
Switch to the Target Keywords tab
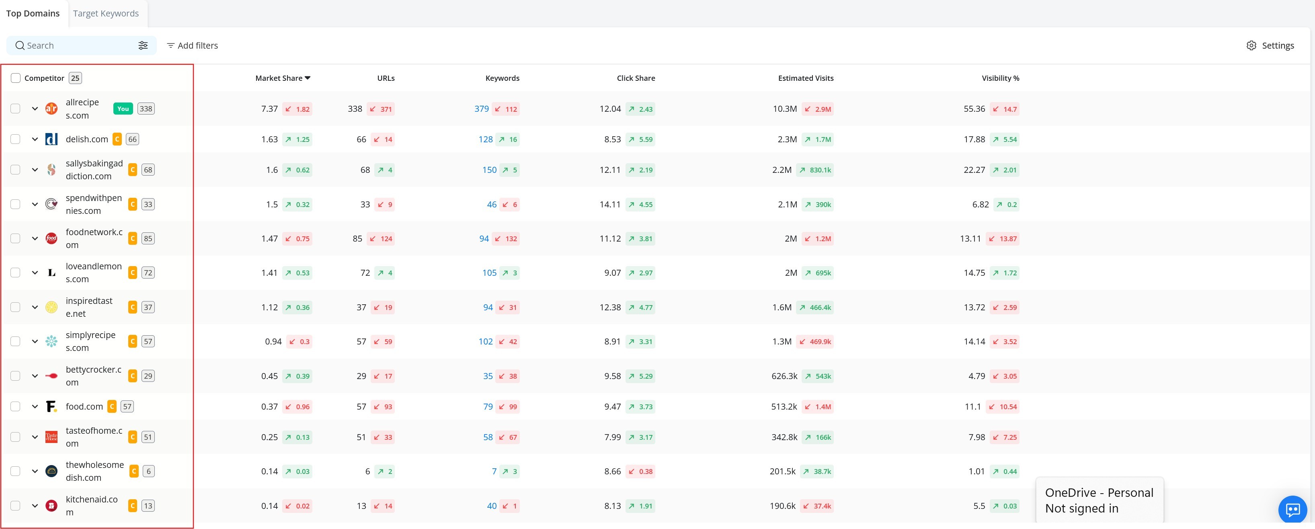click(106, 13)
